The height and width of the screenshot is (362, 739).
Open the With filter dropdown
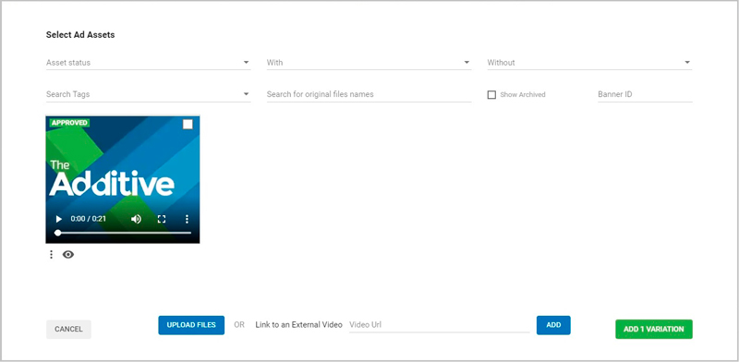pyautogui.click(x=369, y=63)
